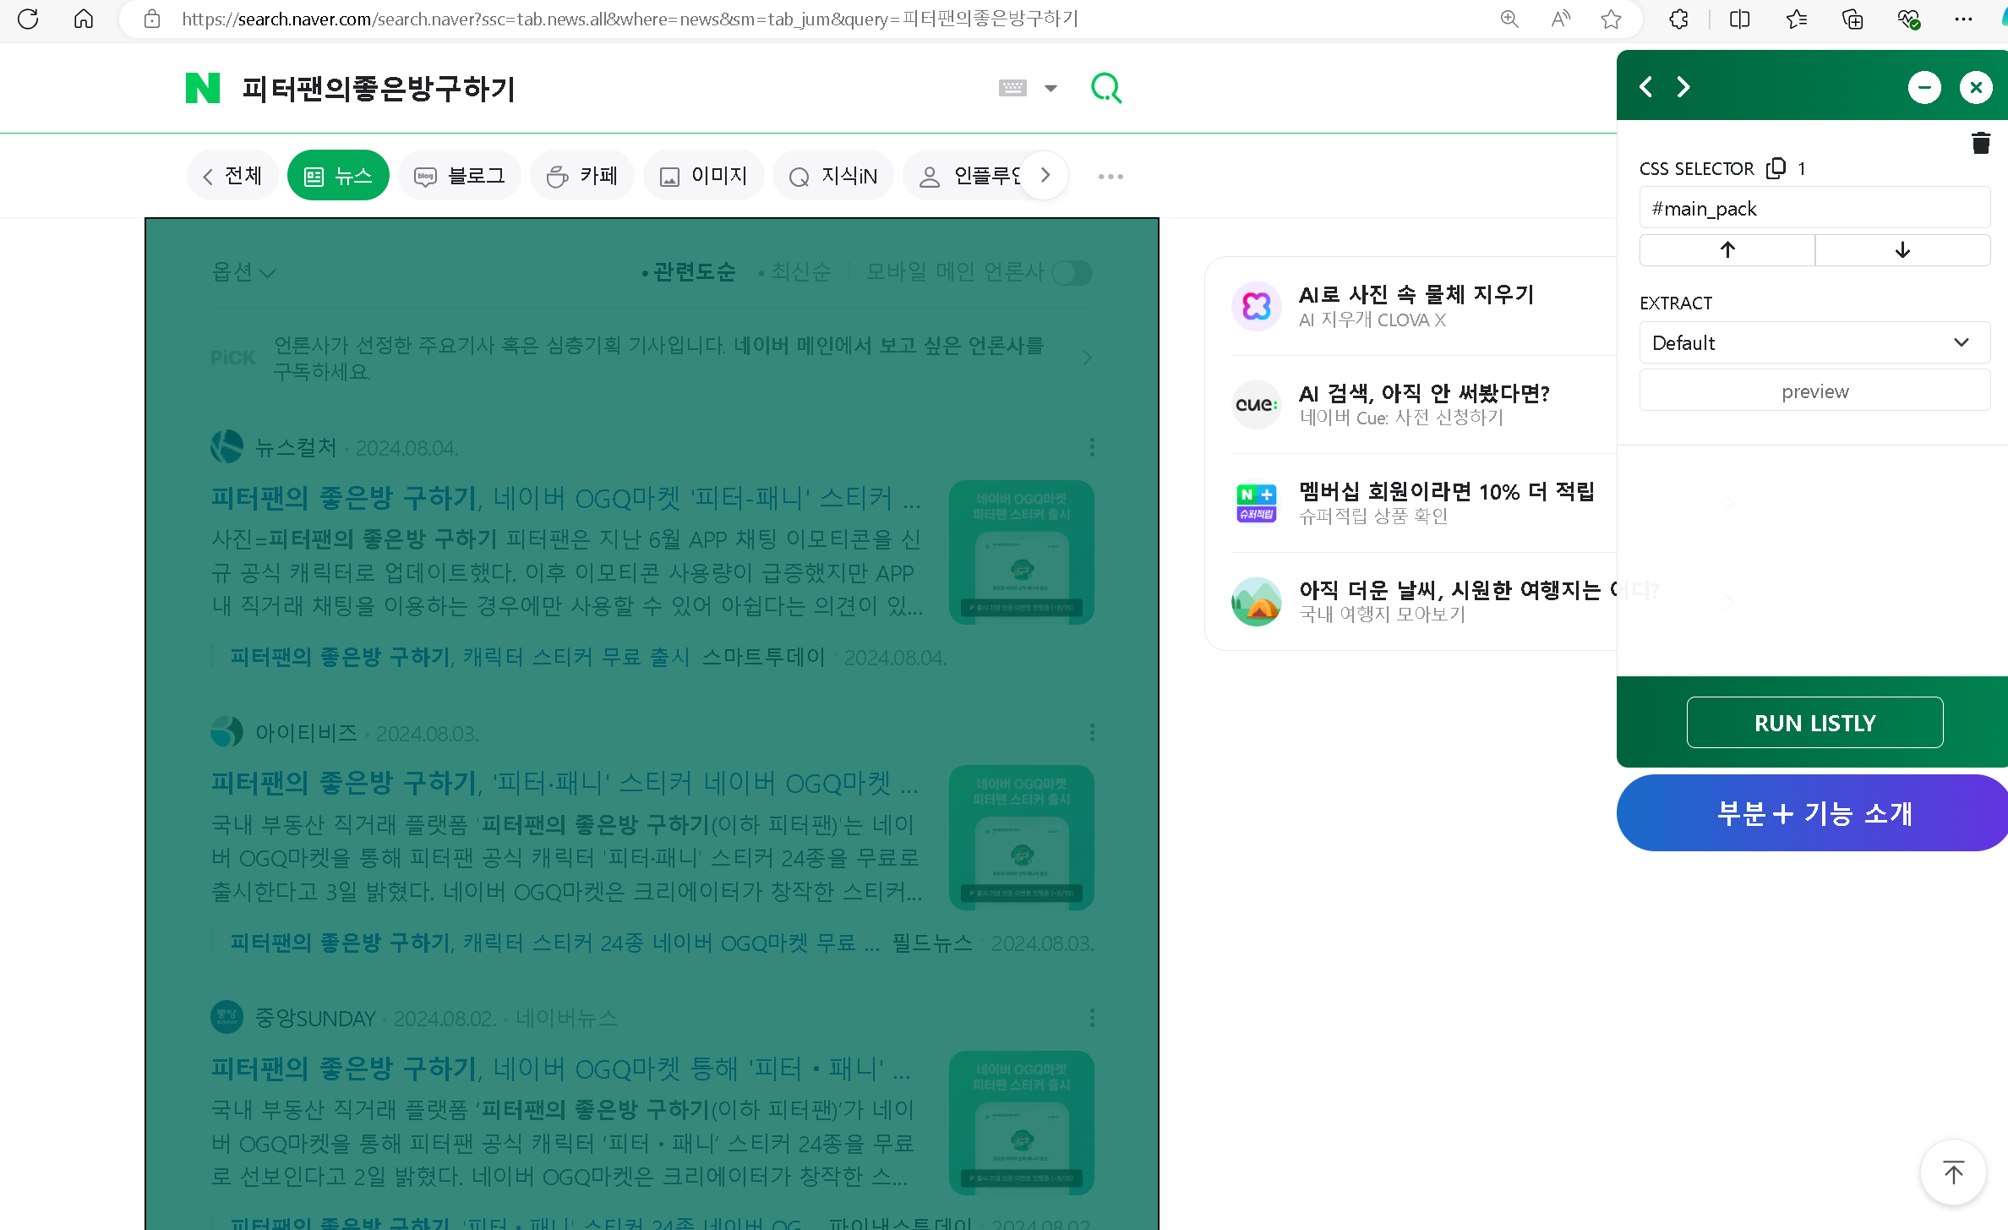Open the 아이티비즈 article headline

pos(565,784)
